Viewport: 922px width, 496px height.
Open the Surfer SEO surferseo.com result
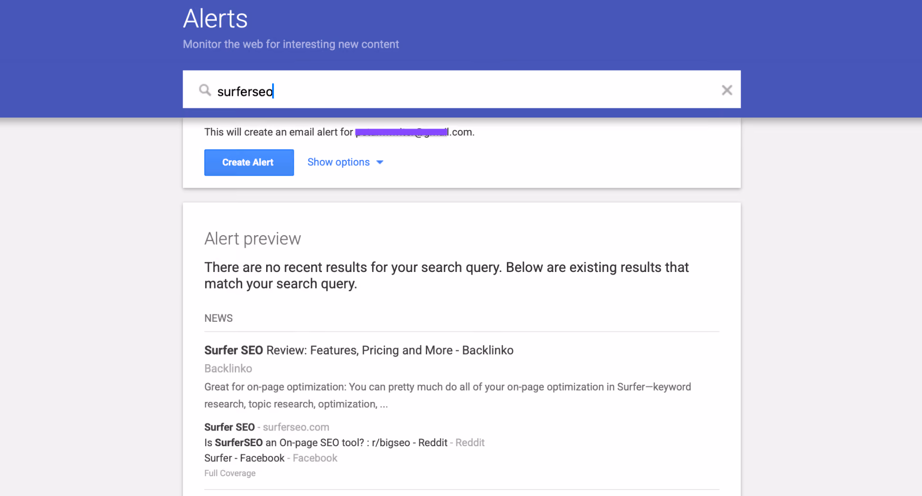pyautogui.click(x=230, y=427)
